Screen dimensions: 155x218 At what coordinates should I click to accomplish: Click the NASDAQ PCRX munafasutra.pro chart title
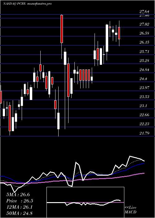tap(27, 4)
